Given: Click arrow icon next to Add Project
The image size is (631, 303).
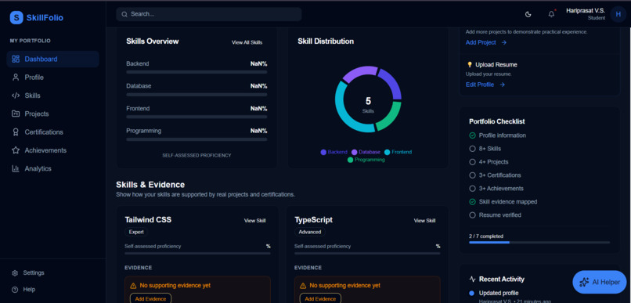Looking at the screenshot, I should (x=504, y=42).
